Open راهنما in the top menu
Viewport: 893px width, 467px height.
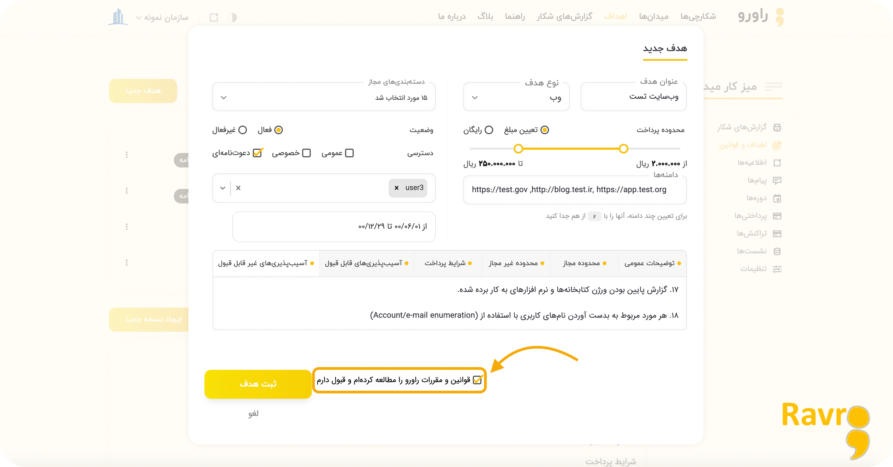click(x=515, y=16)
